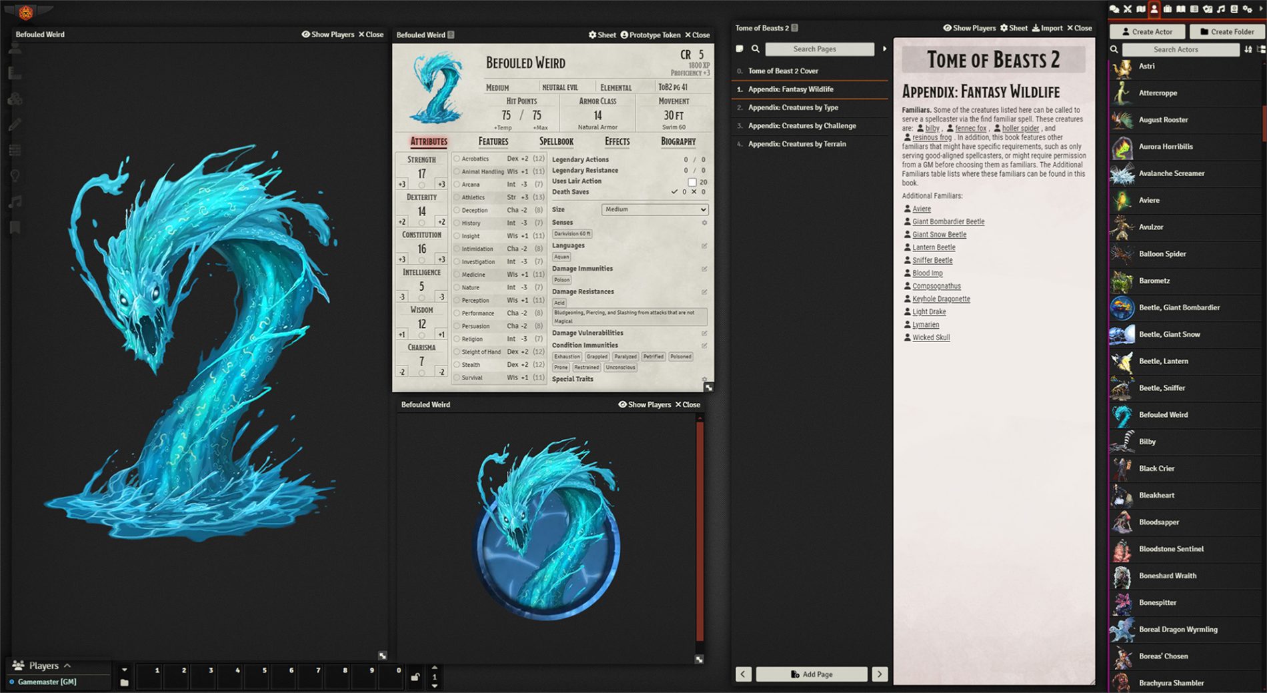
Task: Click inside the Search Actors field
Action: tap(1180, 49)
